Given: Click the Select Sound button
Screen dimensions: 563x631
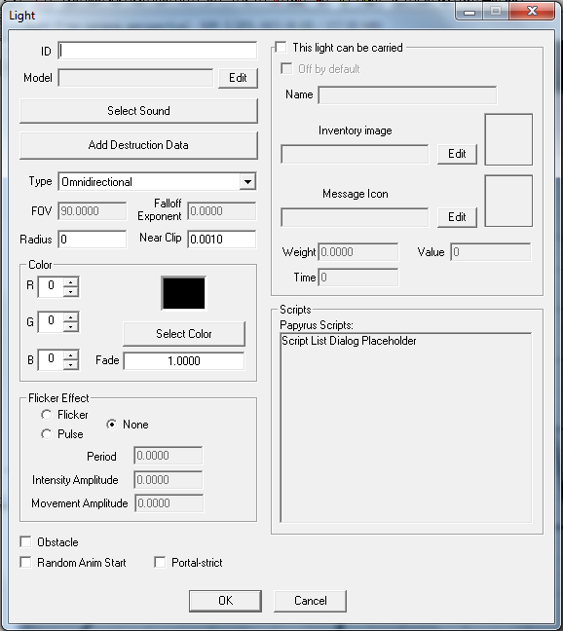Looking at the screenshot, I should 138,111.
